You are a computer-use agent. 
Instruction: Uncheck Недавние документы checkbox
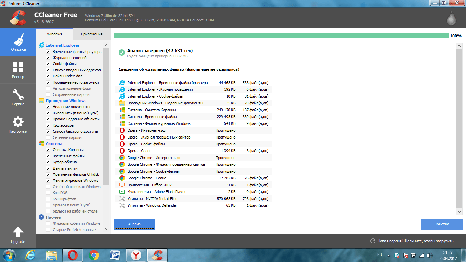pos(48,107)
